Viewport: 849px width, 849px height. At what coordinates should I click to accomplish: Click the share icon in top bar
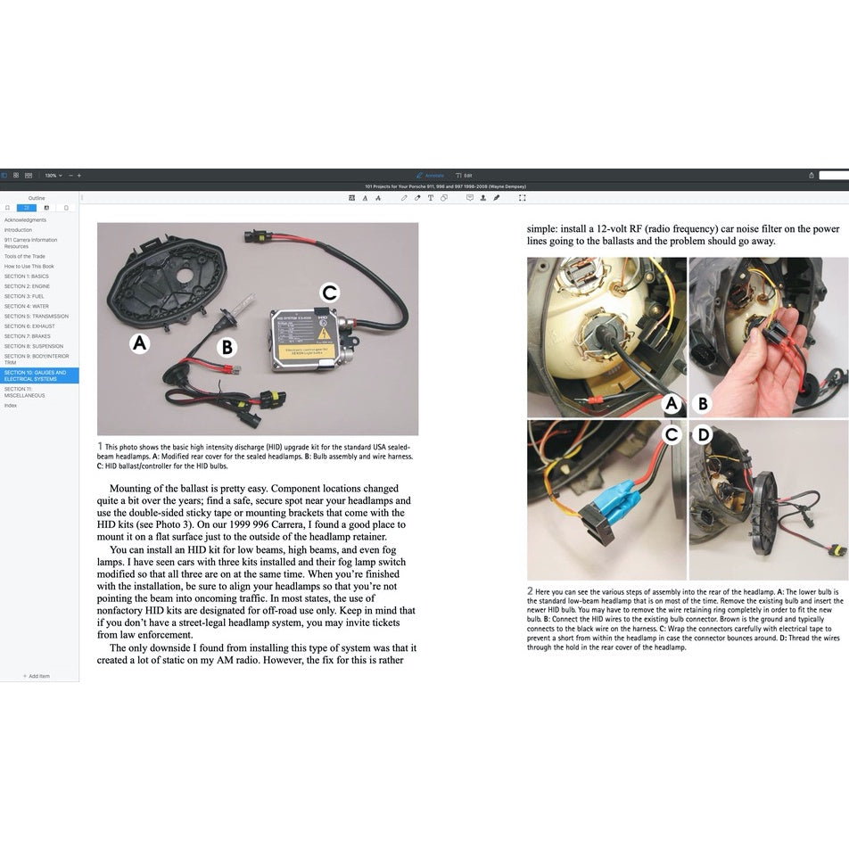point(811,176)
